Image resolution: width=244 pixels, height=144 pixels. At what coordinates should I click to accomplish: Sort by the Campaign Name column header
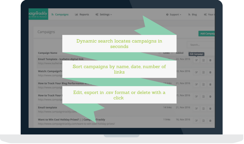coord(48,53)
